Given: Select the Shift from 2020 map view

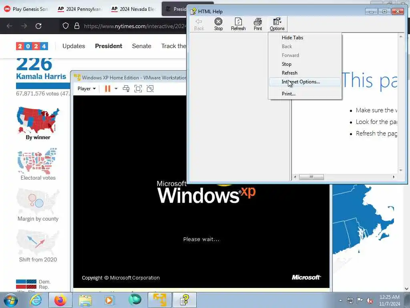Looking at the screenshot, I should click(38, 246).
